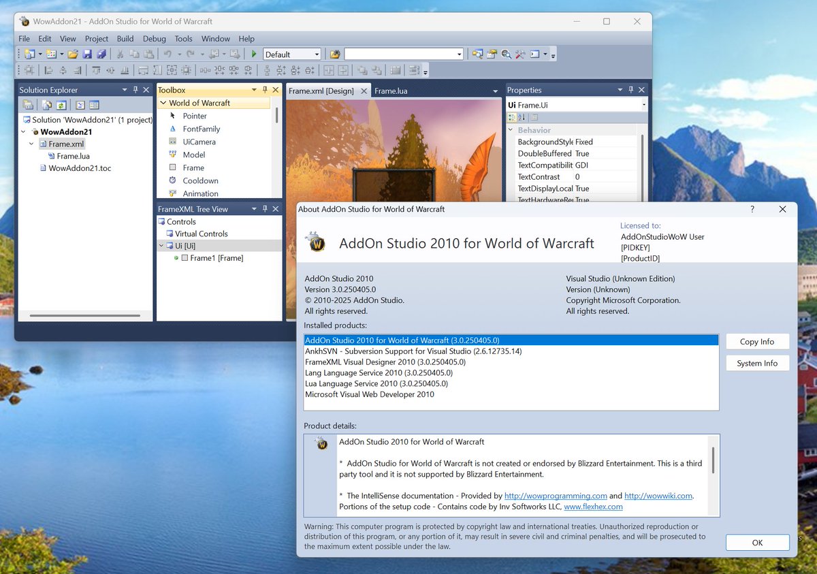Open the Build menu
This screenshot has width=817, height=574.
(x=125, y=39)
